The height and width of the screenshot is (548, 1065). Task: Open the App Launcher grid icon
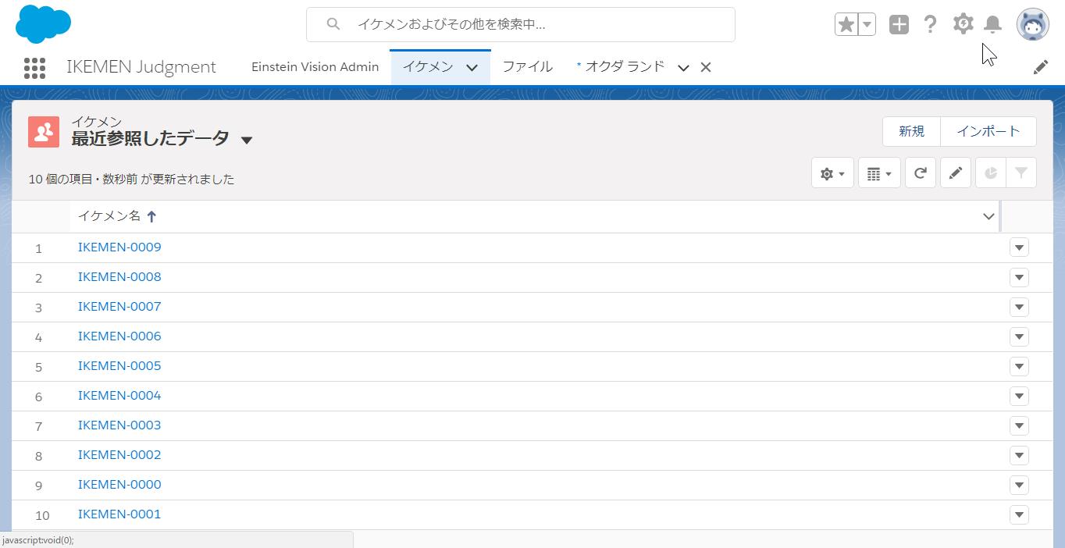[x=34, y=68]
